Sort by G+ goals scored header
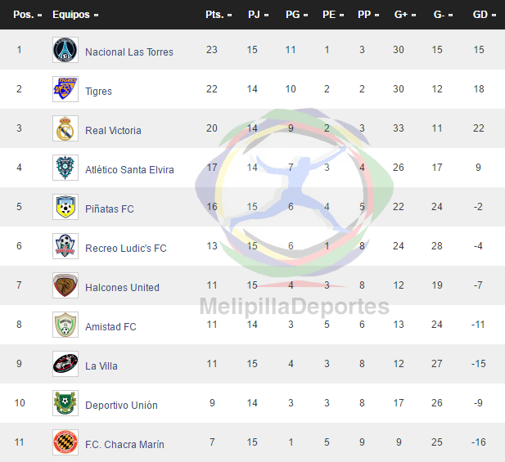 tap(405, 15)
